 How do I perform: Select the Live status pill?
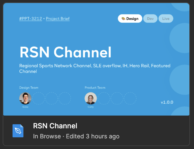pos(166,18)
